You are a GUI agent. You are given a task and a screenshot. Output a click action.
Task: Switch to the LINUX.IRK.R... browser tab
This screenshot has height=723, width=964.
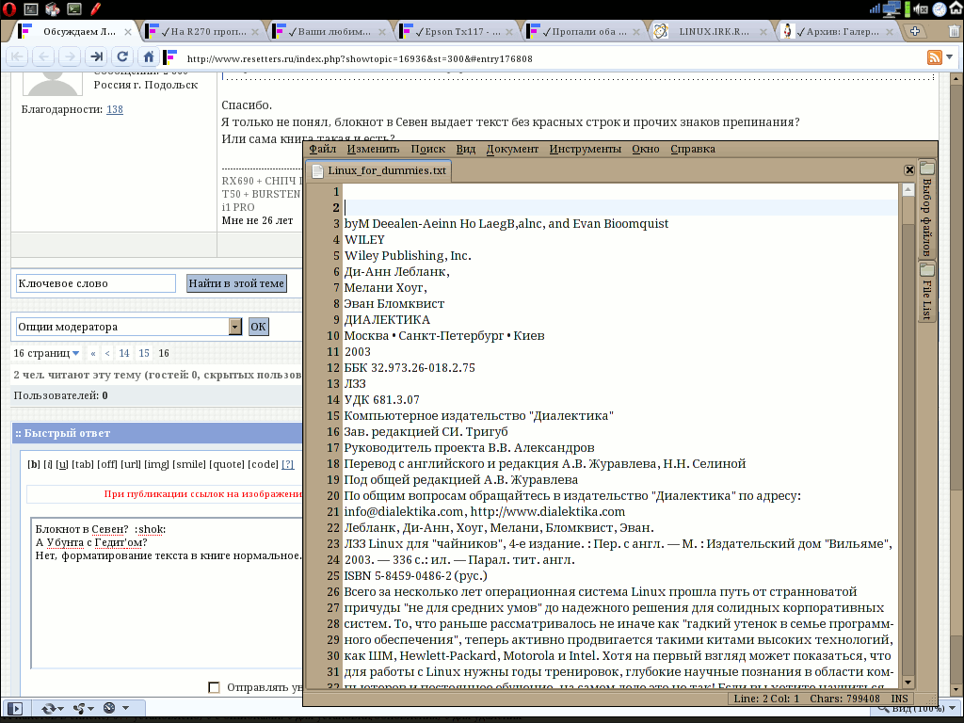point(712,31)
